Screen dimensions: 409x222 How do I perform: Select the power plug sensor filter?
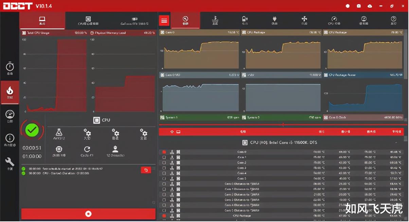(x=274, y=20)
